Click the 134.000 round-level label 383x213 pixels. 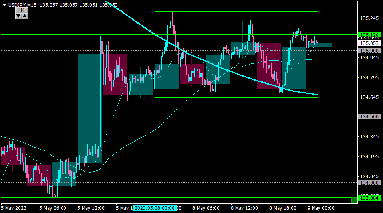pyautogui.click(x=369, y=183)
